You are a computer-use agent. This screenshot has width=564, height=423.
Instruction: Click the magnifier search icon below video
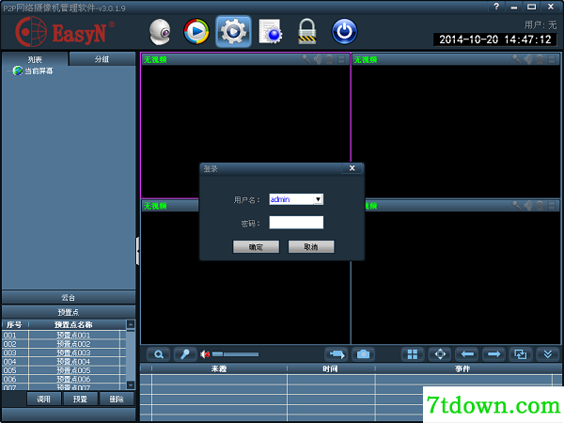(159, 354)
